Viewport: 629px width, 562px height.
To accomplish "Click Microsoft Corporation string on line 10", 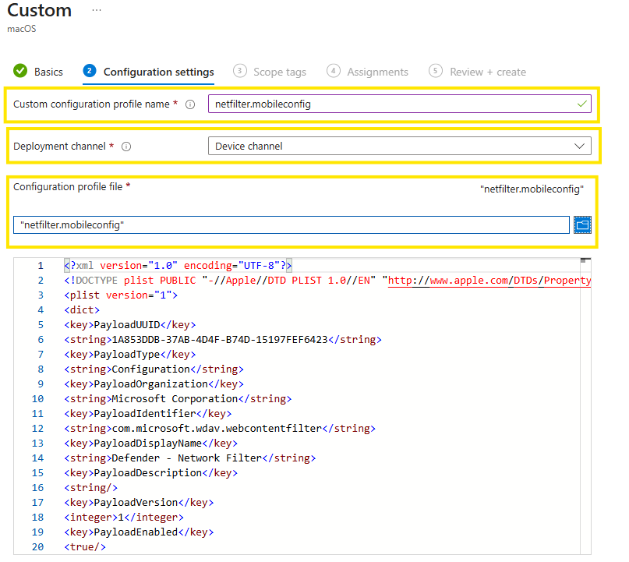I will coord(178,399).
